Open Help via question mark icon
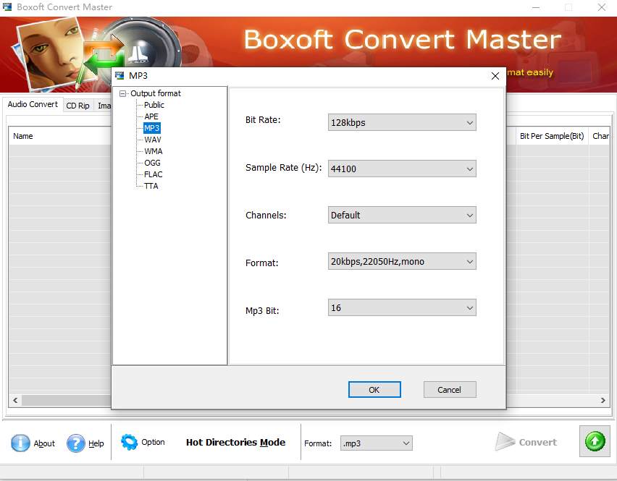 tap(76, 443)
